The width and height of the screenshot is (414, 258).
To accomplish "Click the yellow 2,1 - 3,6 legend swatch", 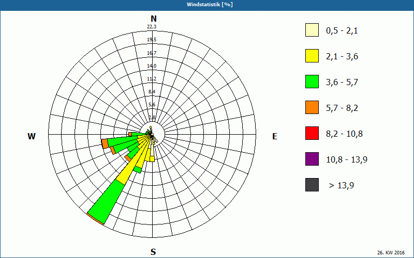I will click(312, 56).
